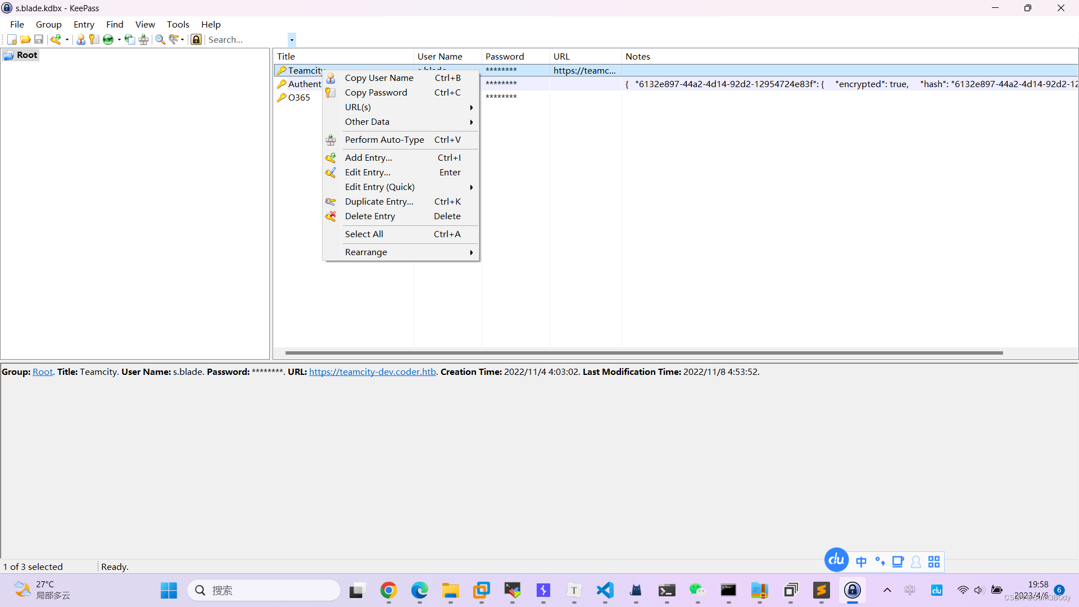The width and height of the screenshot is (1079, 607).
Task: Open the Entry menu
Action: tap(84, 24)
